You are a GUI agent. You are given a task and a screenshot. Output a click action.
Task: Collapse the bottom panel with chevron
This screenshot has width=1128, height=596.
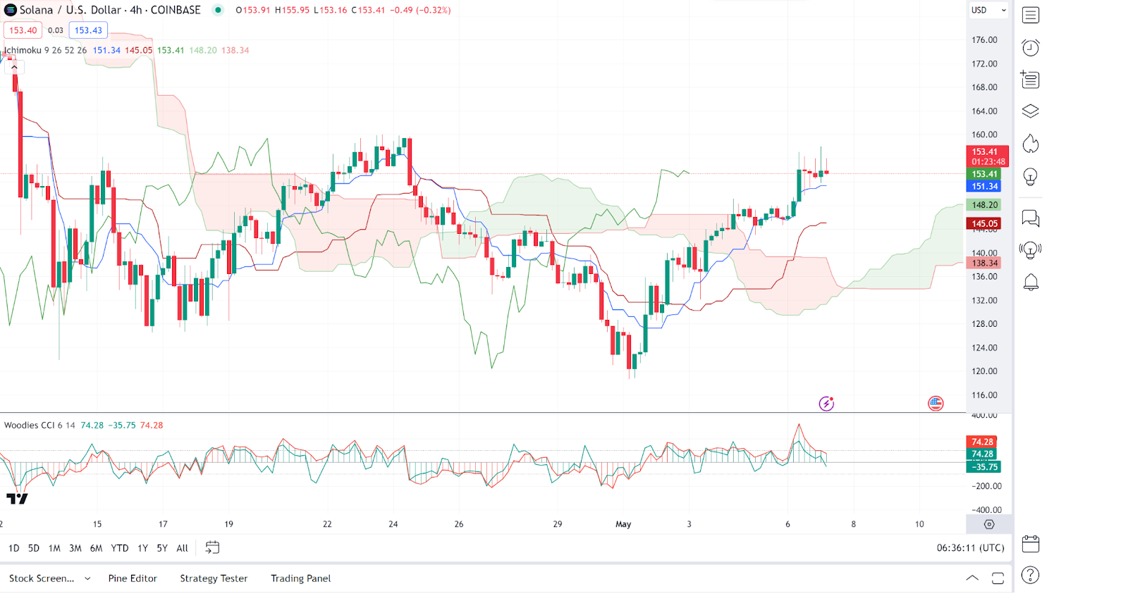click(972, 578)
